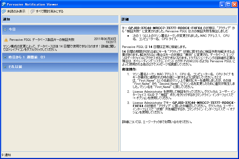Click the 9 通知 status bar text
This screenshot has height=159, width=239.
point(6,155)
